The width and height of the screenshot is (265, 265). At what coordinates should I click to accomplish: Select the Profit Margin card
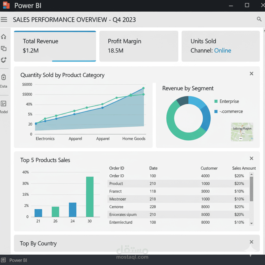click(x=139, y=46)
